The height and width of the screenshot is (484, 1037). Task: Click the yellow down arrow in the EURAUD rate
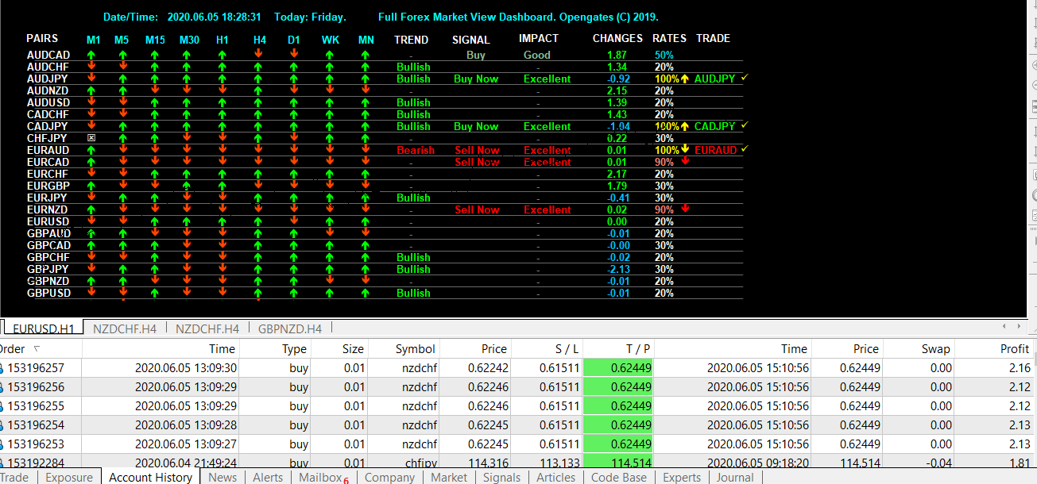tap(684, 150)
